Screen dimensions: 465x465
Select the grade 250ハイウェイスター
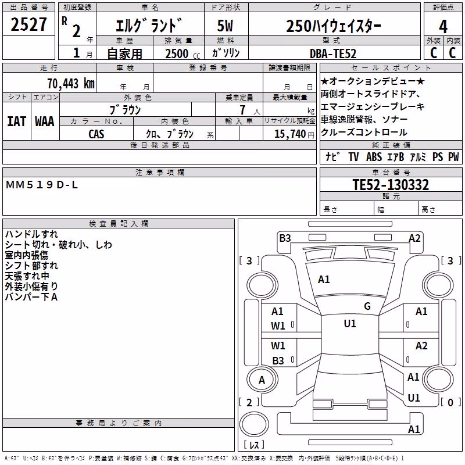pos(334,26)
